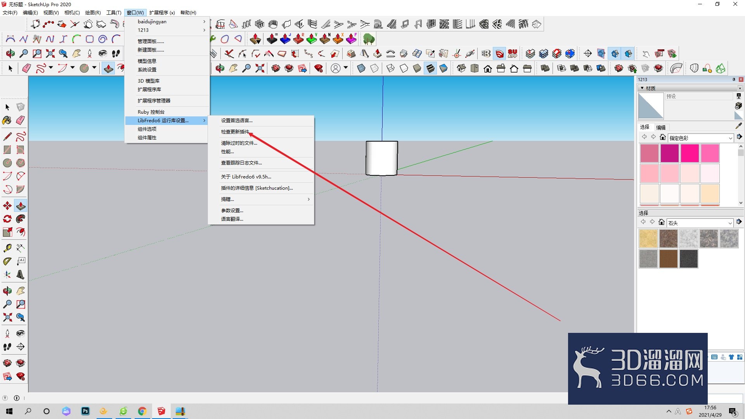Pick the sample paint eyedropper in materials
745x419 pixels.
(738, 126)
